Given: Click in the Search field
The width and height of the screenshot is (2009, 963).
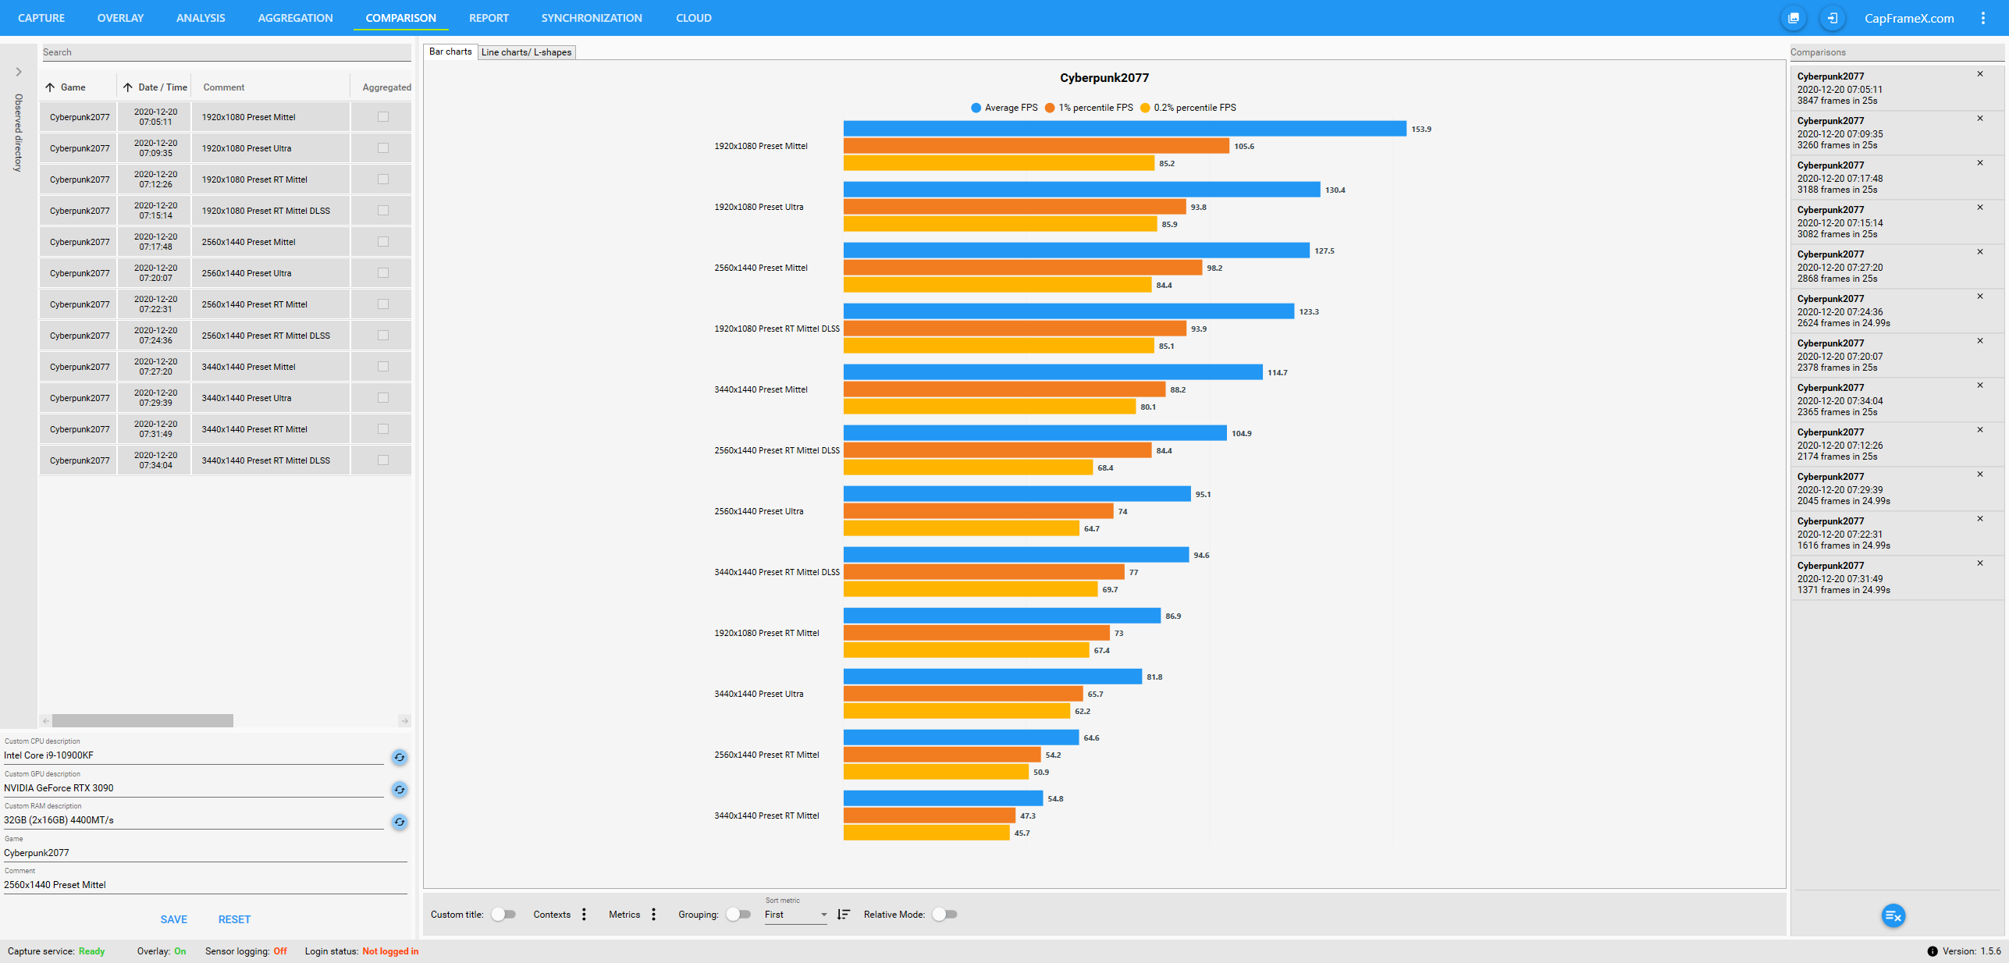Looking at the screenshot, I should coord(225,52).
